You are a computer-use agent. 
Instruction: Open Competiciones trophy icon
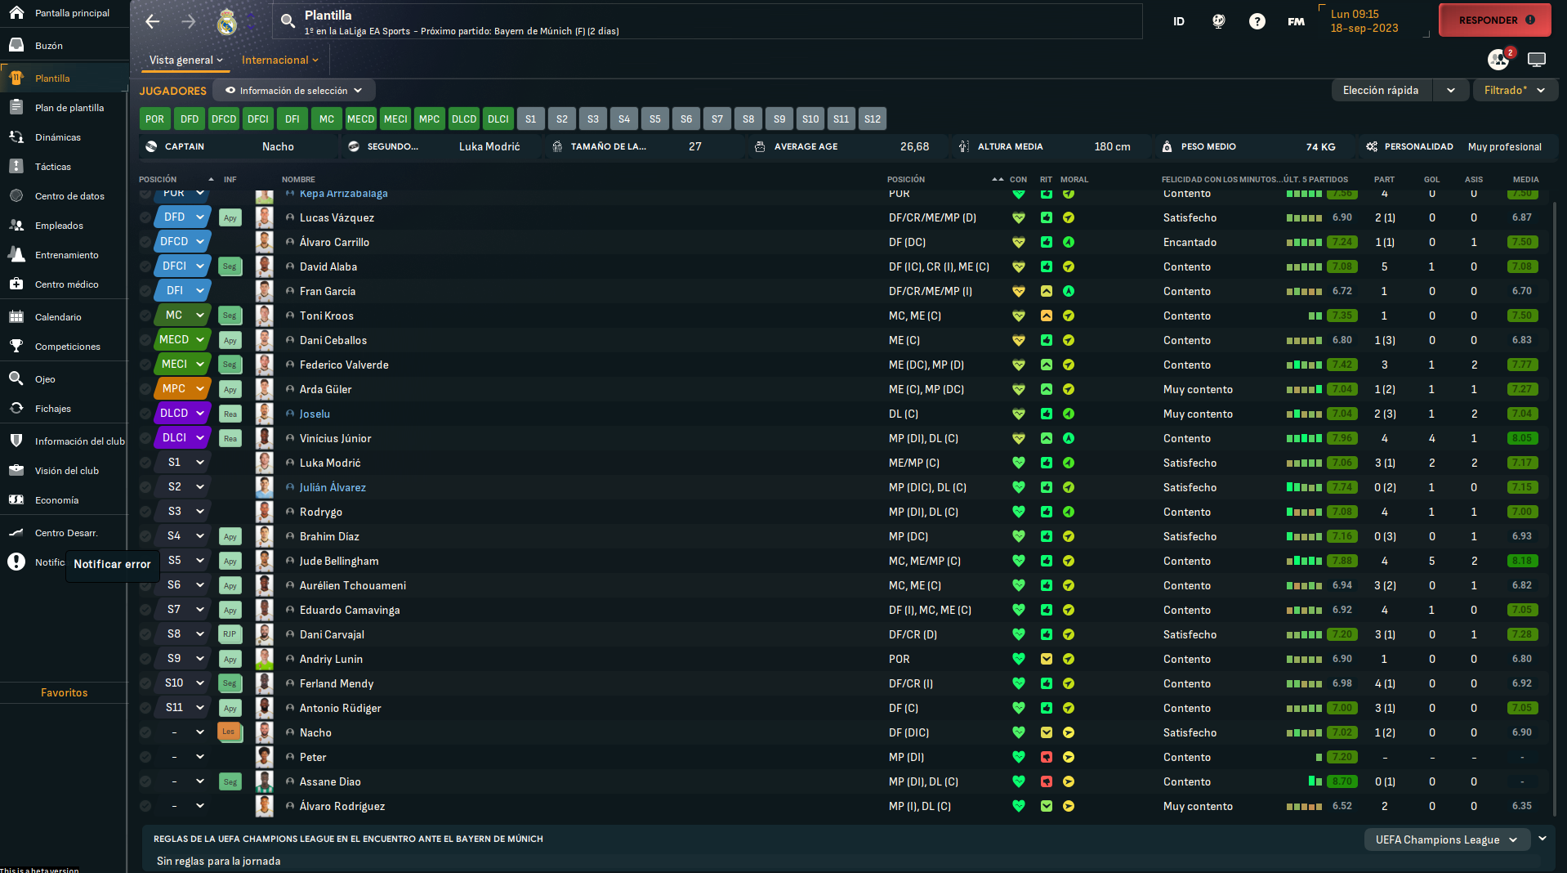tap(16, 347)
